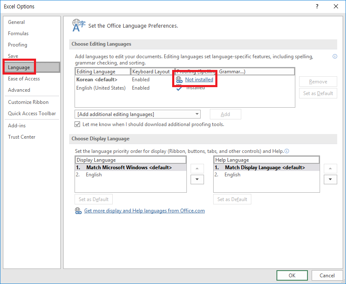Click the down arrow beside Help Language list
Viewport: 346px width, 284px height.
coord(330,179)
